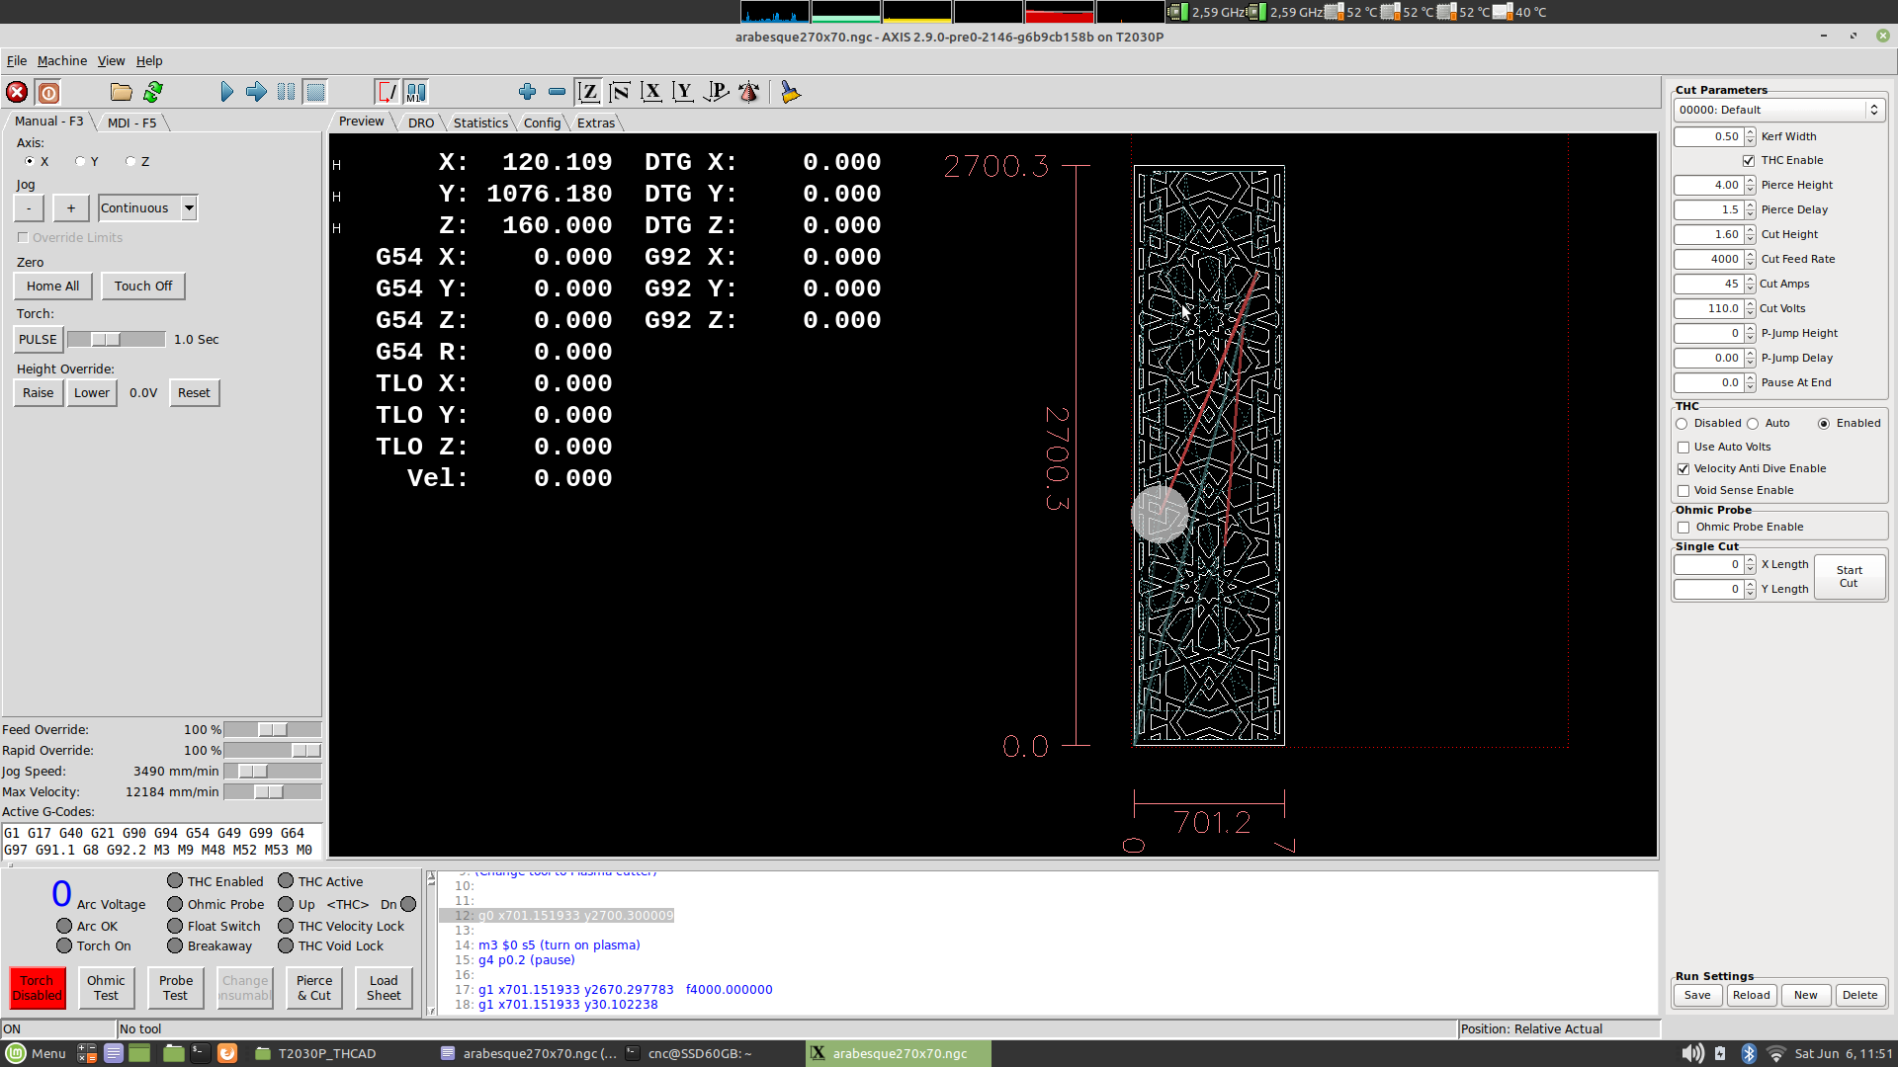Toggle skip lines with slash icon
The width and height of the screenshot is (1898, 1067).
click(x=387, y=92)
